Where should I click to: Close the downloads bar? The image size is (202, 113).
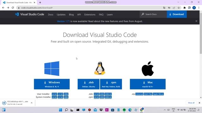point(199,103)
